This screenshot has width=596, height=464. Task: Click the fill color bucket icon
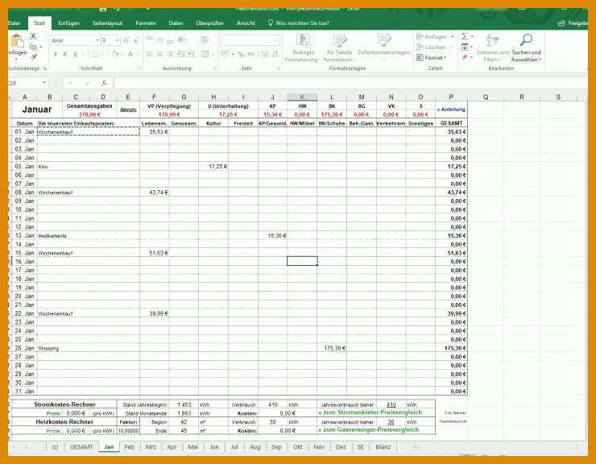pos(114,55)
